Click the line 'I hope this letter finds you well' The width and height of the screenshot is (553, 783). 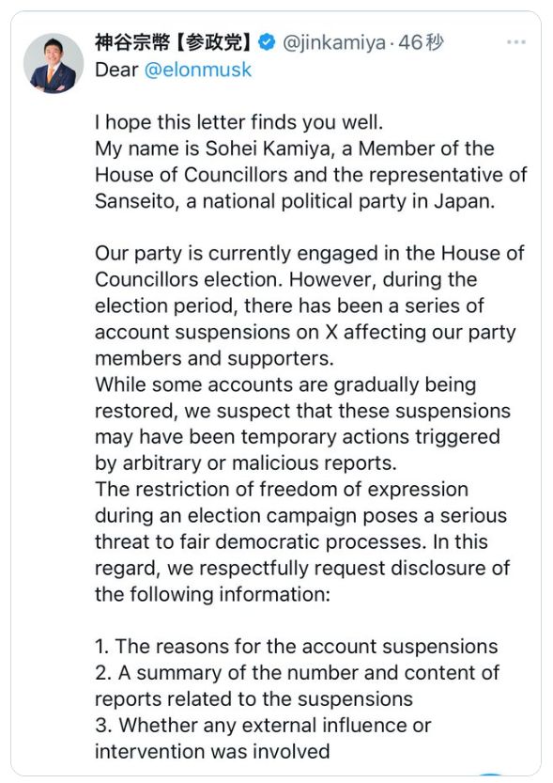pos(238,122)
